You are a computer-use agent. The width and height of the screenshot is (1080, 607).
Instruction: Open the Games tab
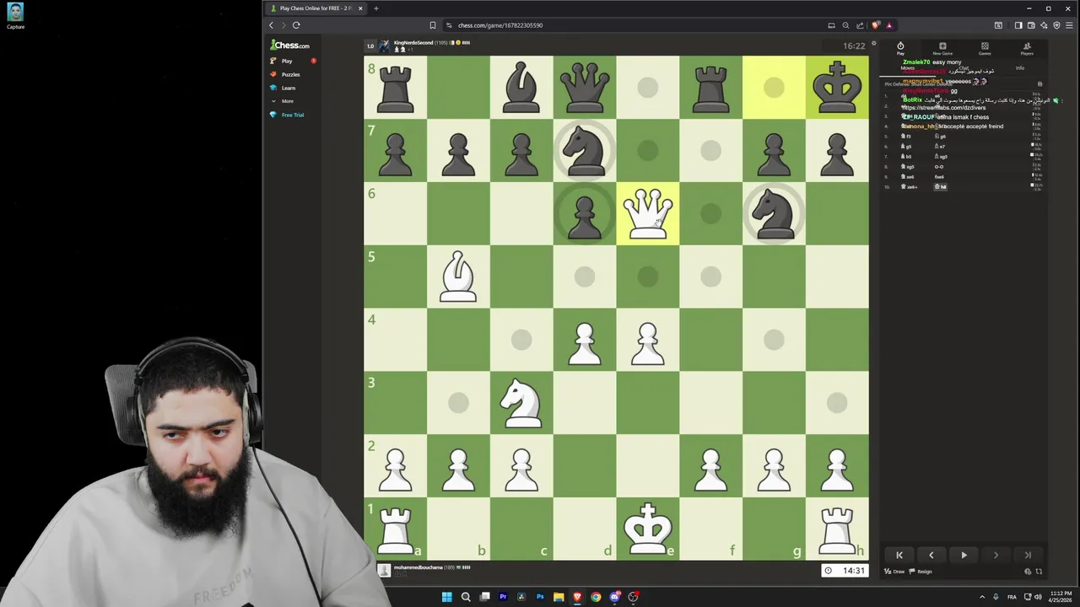point(985,49)
